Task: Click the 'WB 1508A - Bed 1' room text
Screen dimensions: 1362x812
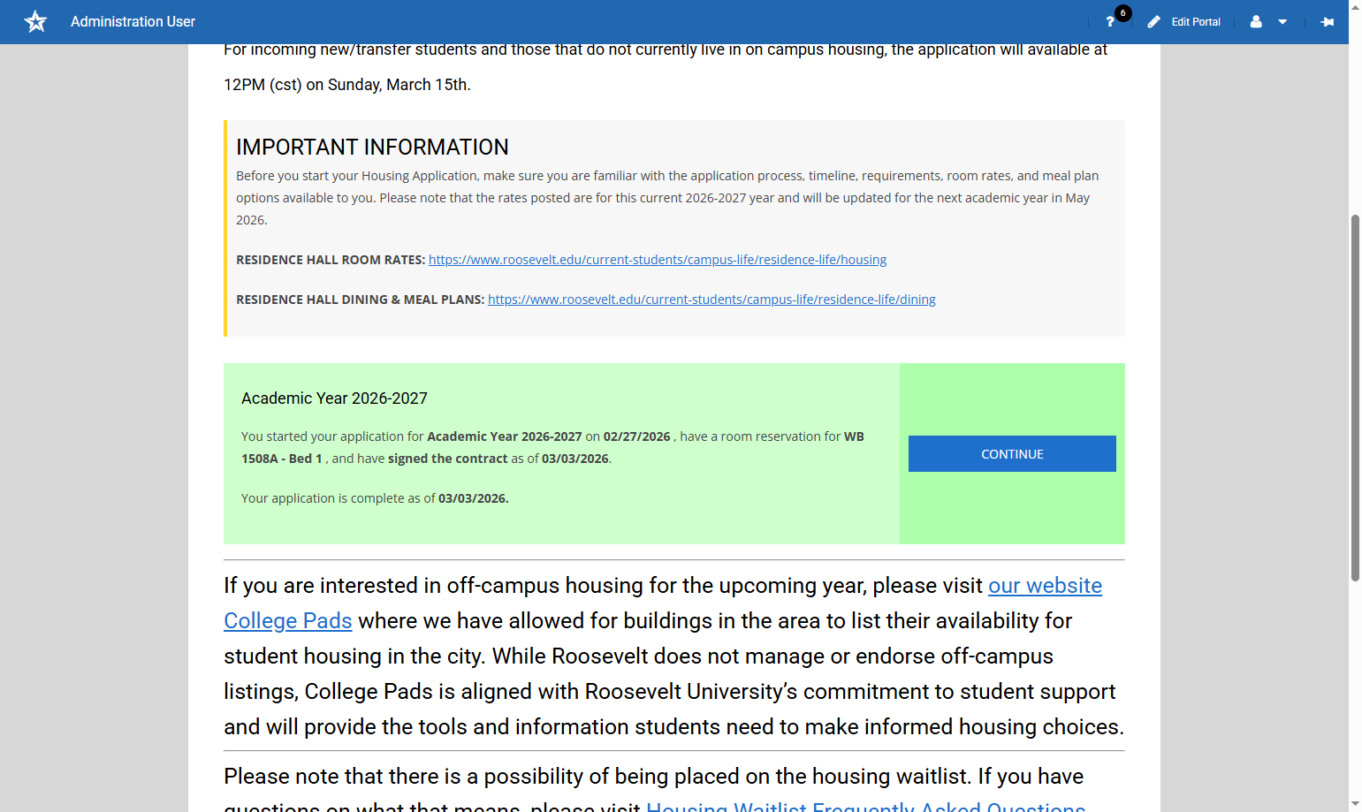Action: click(x=552, y=447)
